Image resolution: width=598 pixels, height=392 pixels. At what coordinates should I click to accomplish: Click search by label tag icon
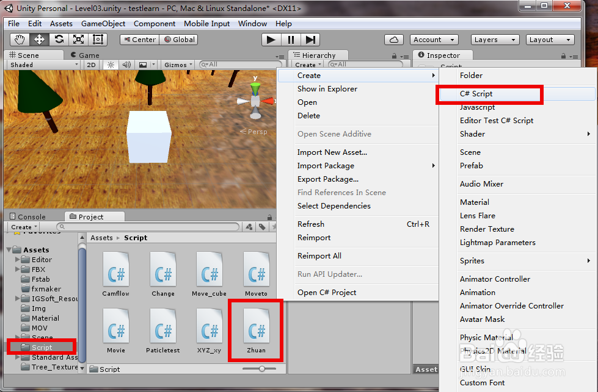263,227
